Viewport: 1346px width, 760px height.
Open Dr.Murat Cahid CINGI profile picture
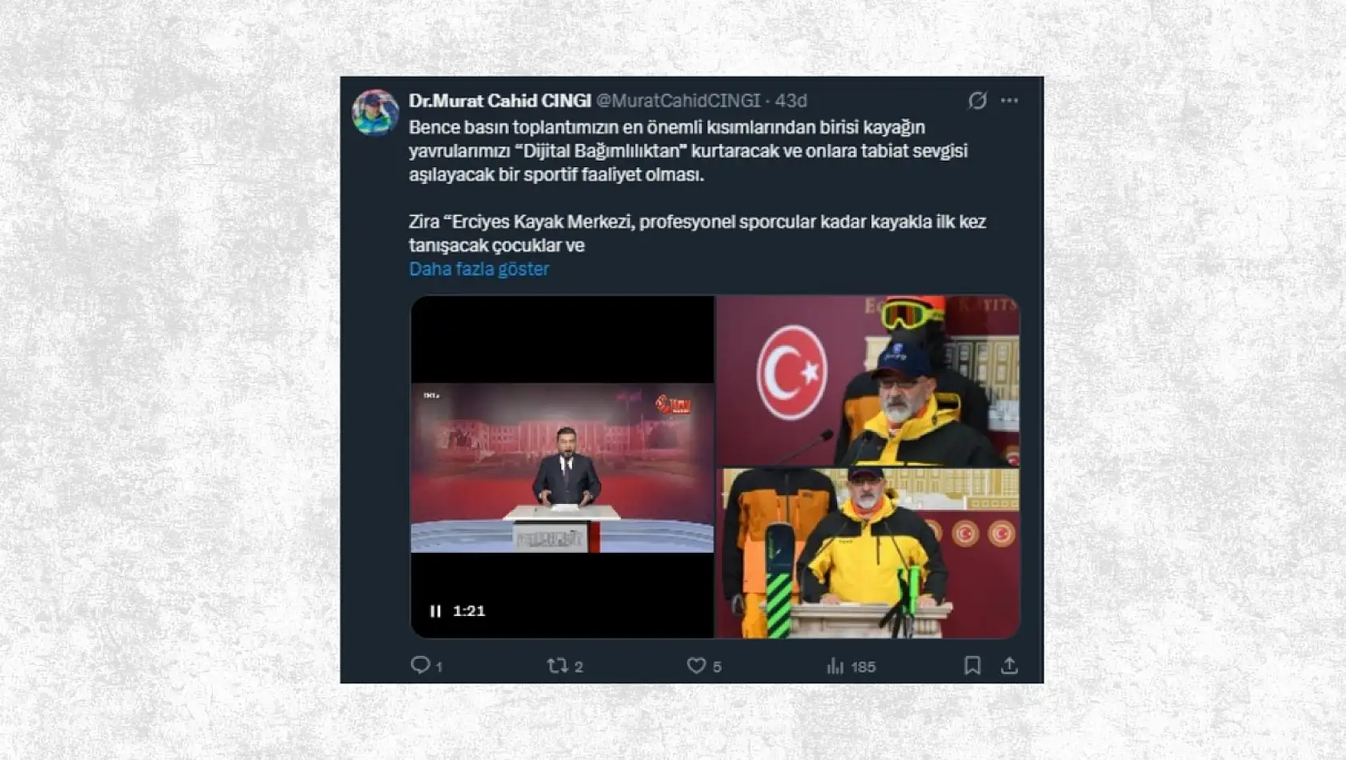[375, 113]
